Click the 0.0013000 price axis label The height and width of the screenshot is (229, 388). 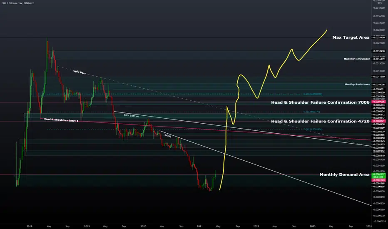[379, 71]
